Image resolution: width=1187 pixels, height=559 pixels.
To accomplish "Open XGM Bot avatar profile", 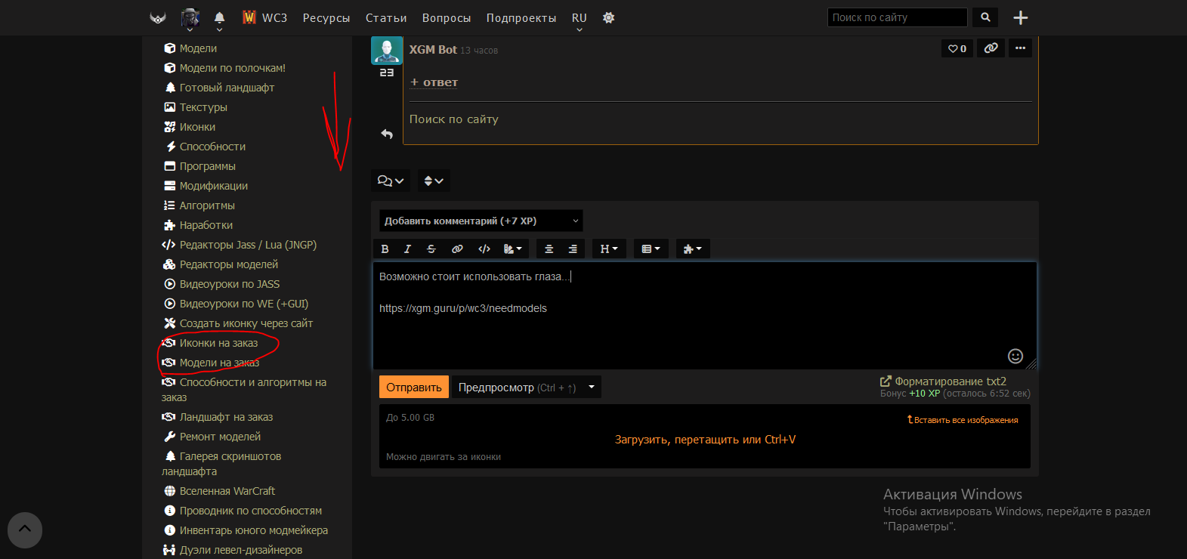I will (x=387, y=51).
